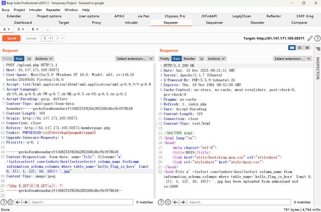Go to previous match in request search

tap(18, 202)
